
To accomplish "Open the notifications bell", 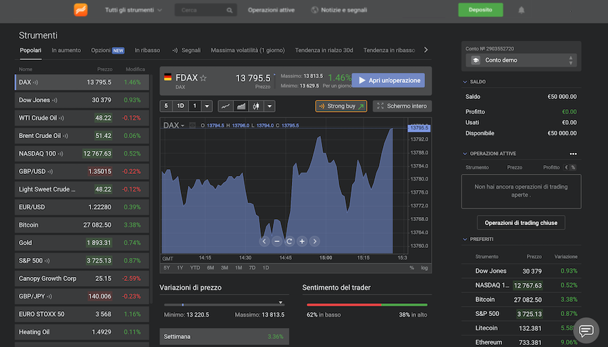I will pos(521,10).
